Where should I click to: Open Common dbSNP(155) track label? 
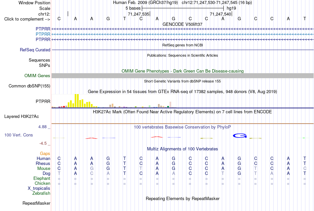29,86
